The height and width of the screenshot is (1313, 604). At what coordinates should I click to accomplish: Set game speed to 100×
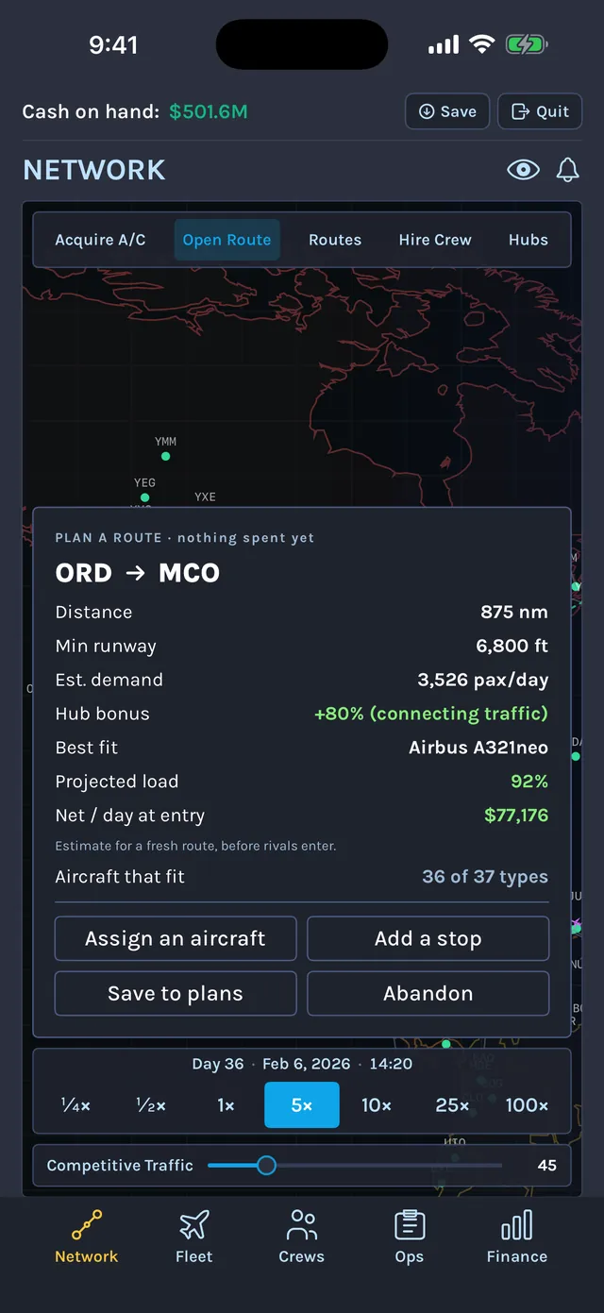[527, 1105]
